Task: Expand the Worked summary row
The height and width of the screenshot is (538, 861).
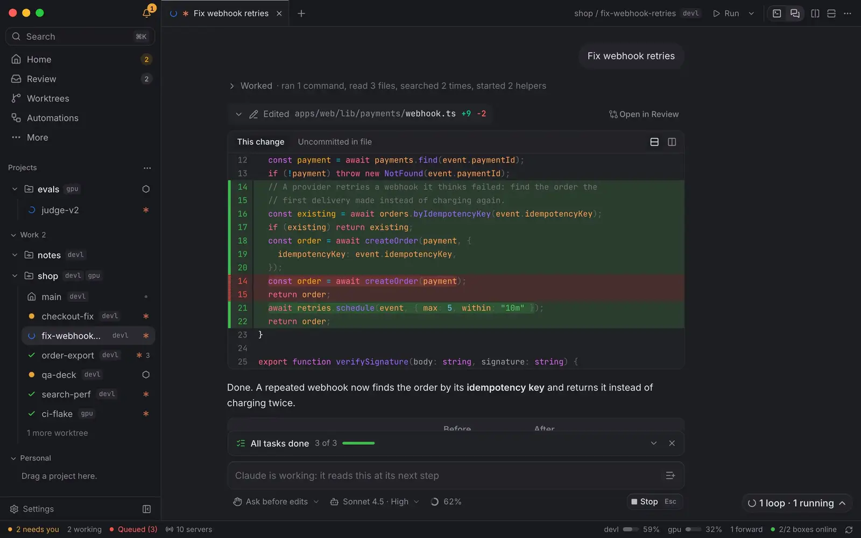Action: click(387, 86)
